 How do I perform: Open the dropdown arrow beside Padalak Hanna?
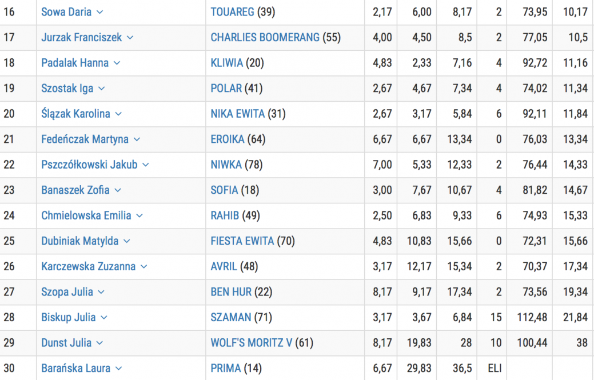pos(117,63)
